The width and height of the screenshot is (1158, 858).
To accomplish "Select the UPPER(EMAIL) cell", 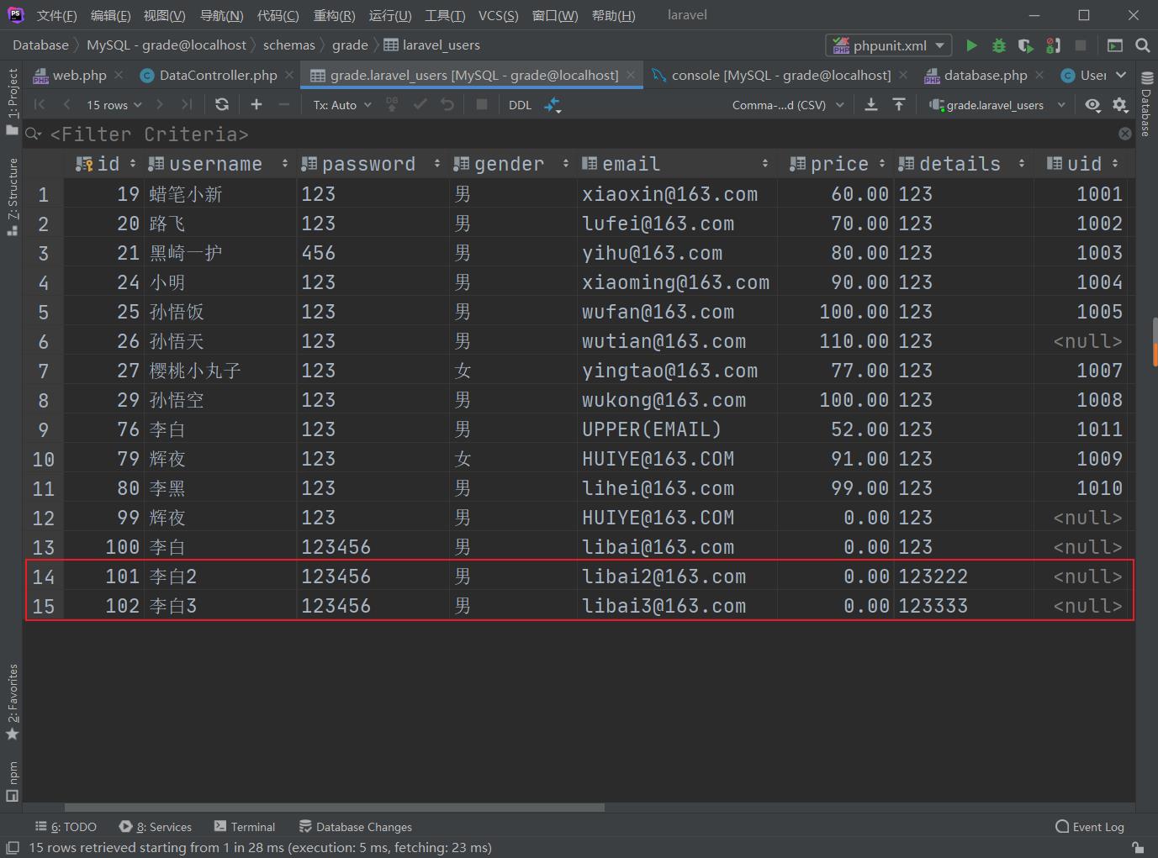I will (676, 429).
